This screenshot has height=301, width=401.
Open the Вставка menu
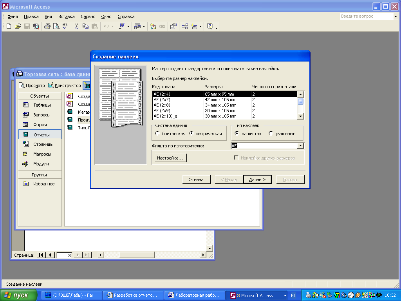pyautogui.click(x=66, y=16)
